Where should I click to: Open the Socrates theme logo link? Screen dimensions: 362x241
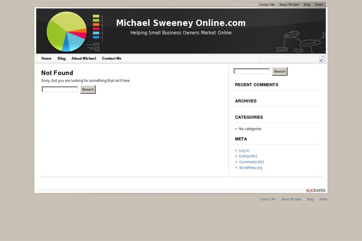[316, 190]
